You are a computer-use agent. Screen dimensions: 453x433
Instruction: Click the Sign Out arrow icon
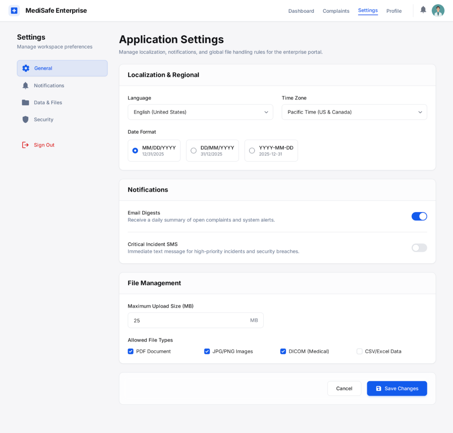[x=26, y=145]
